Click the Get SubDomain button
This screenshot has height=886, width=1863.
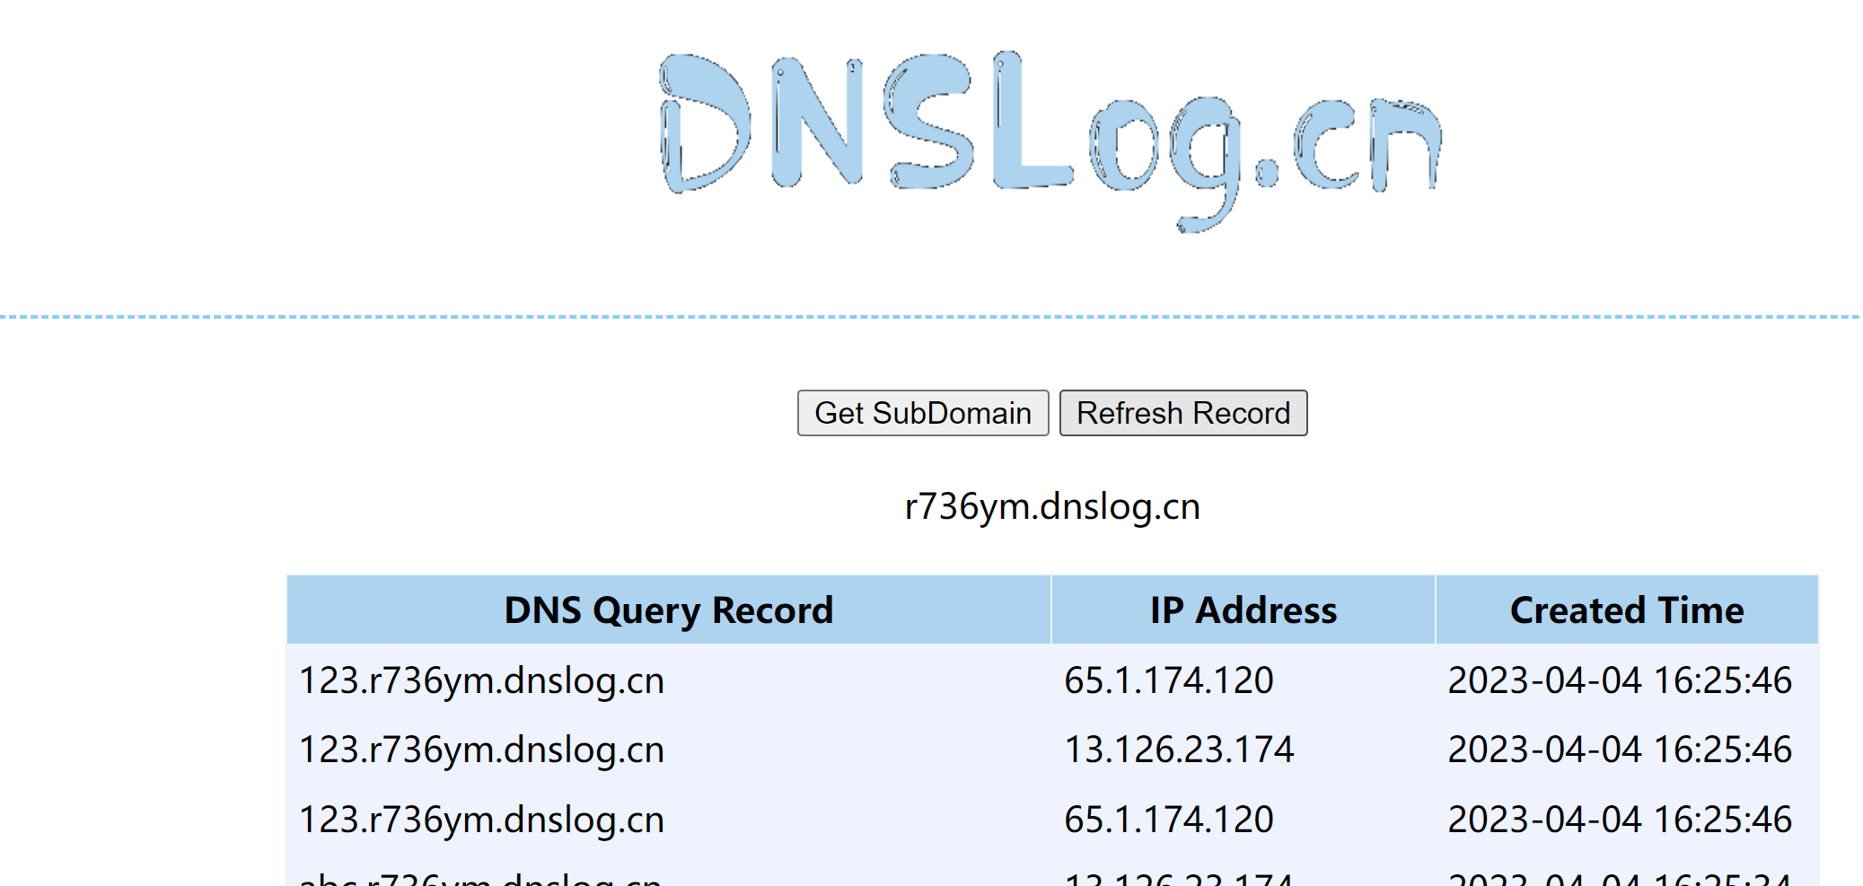(x=923, y=413)
